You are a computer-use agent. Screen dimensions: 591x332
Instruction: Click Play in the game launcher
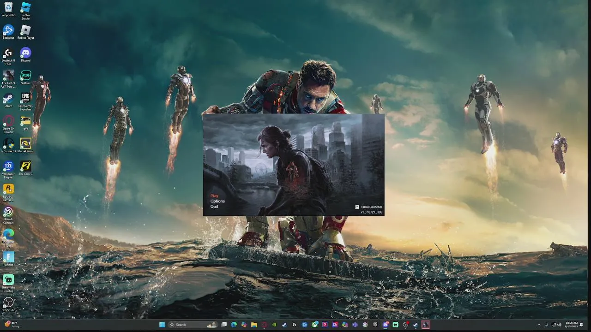[x=214, y=196]
